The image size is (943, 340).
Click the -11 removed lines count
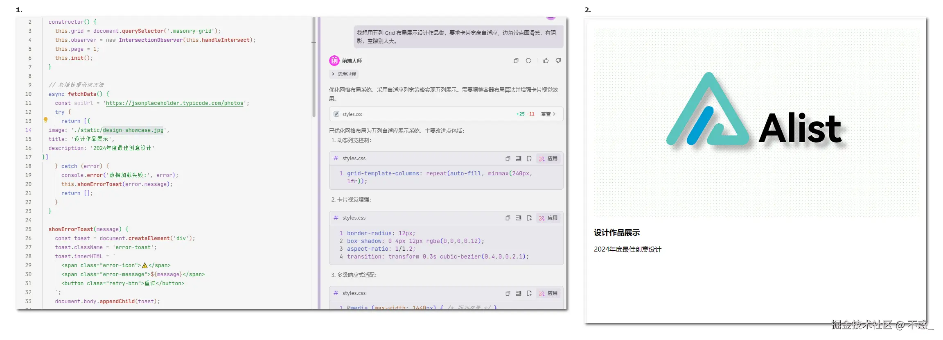531,114
